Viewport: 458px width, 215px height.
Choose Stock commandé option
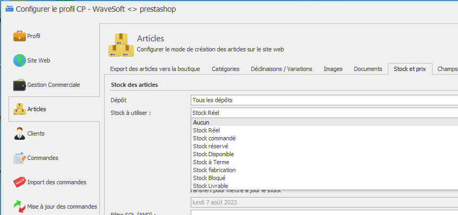click(x=325, y=138)
